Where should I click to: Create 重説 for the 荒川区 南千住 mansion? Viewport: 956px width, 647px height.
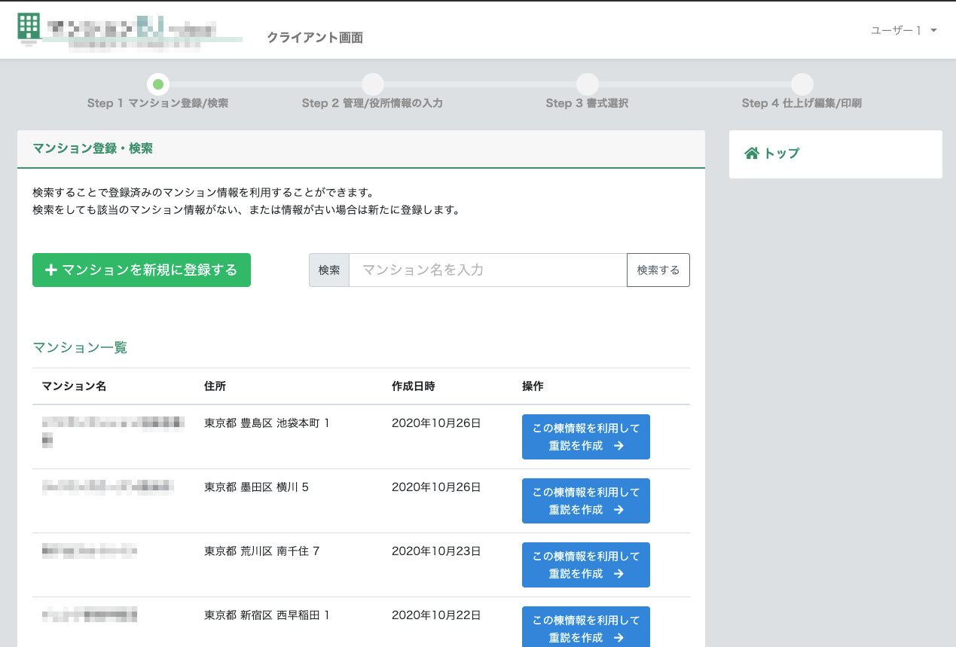585,565
